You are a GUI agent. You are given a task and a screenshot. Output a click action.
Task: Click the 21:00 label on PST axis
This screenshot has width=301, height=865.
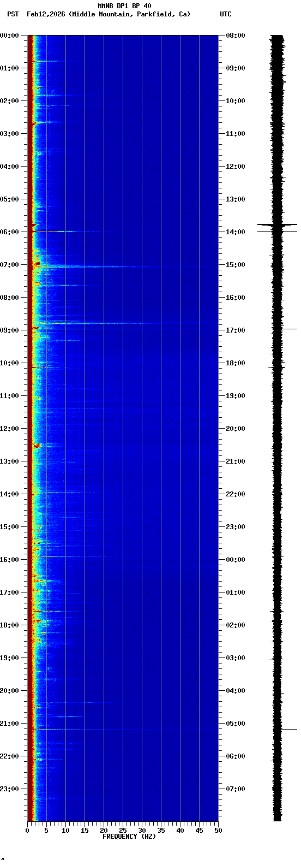10,724
